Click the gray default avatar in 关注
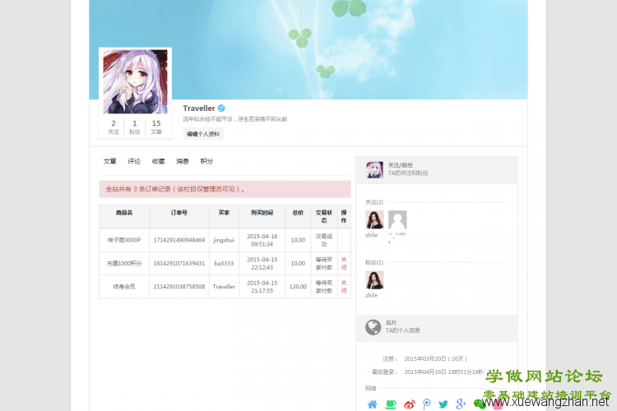The image size is (617, 411). coord(397,220)
